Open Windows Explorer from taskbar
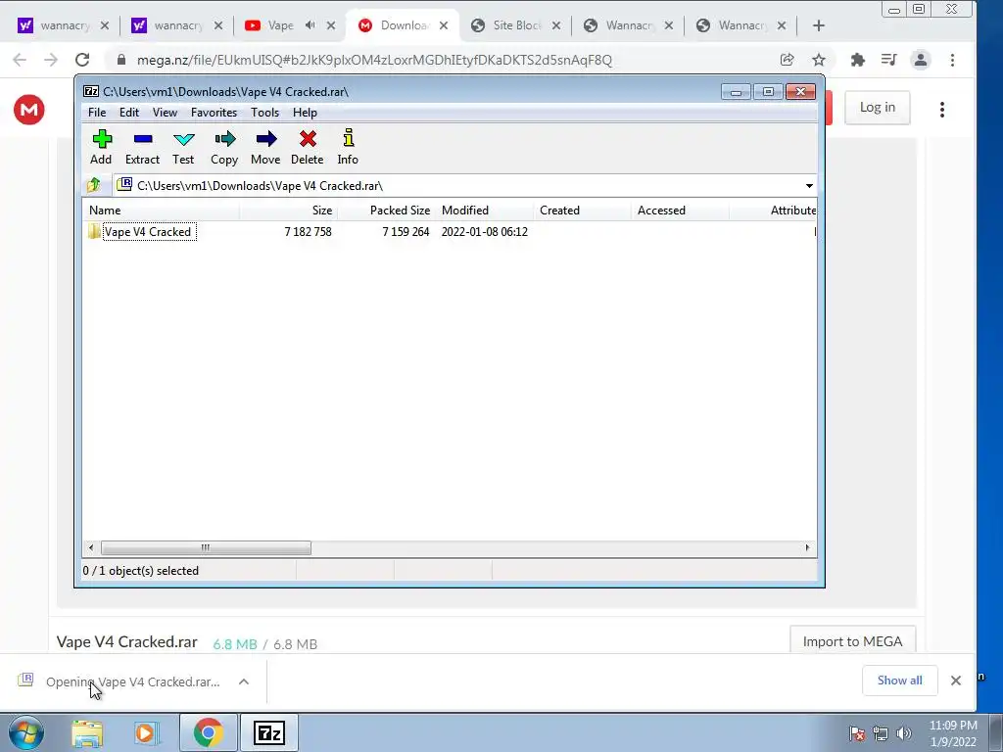Screen dimensions: 1003x752 click(x=87, y=733)
